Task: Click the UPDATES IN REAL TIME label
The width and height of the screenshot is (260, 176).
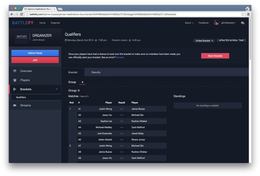Action: [231, 40]
